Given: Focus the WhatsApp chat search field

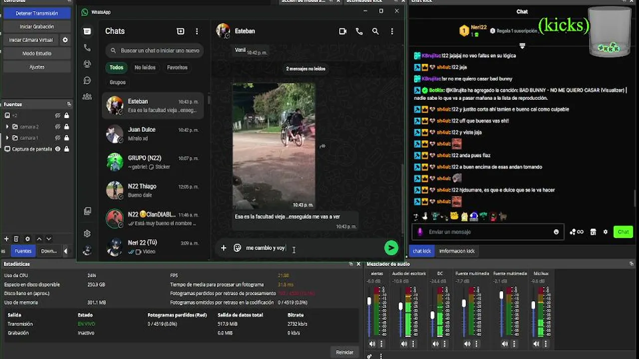Looking at the screenshot, I should [154, 50].
